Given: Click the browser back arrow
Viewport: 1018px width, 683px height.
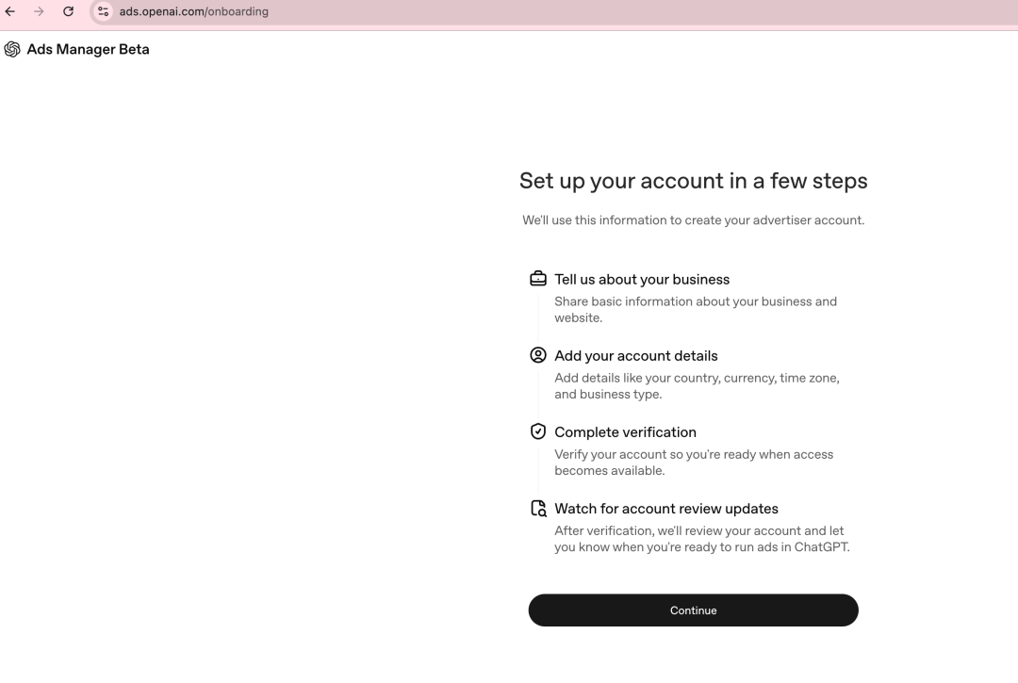Looking at the screenshot, I should 10,11.
